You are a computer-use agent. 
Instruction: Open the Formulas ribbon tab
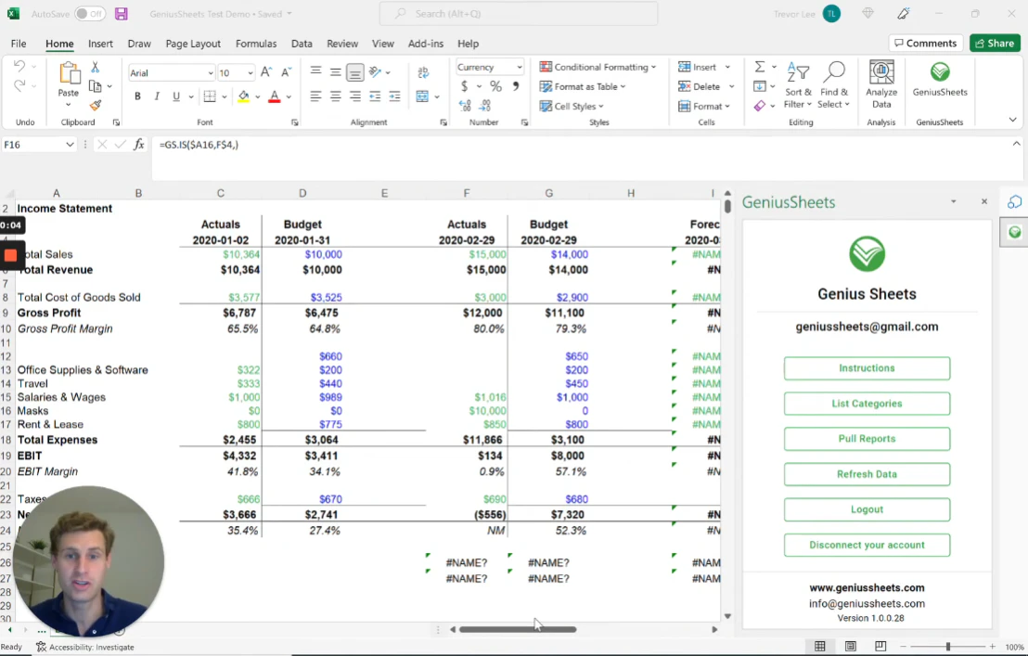(256, 44)
